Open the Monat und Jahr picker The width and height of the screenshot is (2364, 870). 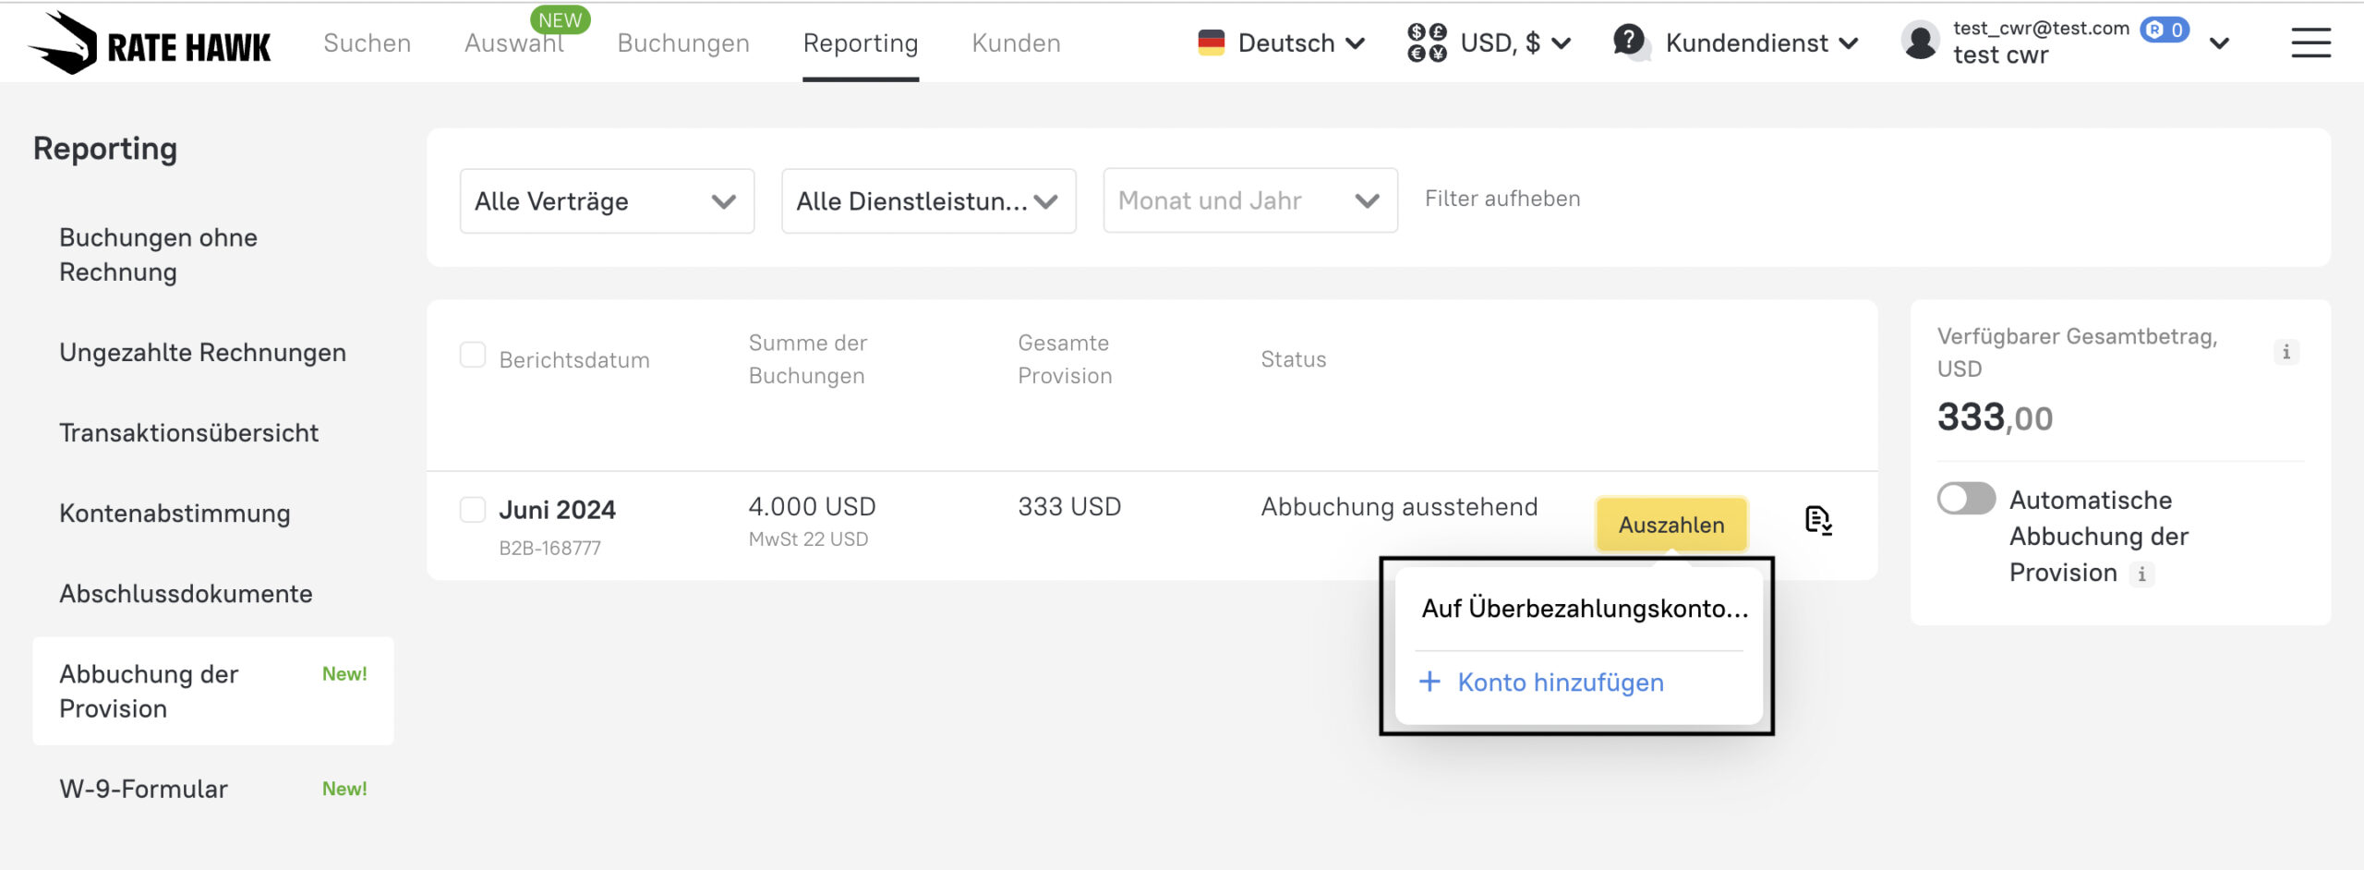click(x=1249, y=200)
